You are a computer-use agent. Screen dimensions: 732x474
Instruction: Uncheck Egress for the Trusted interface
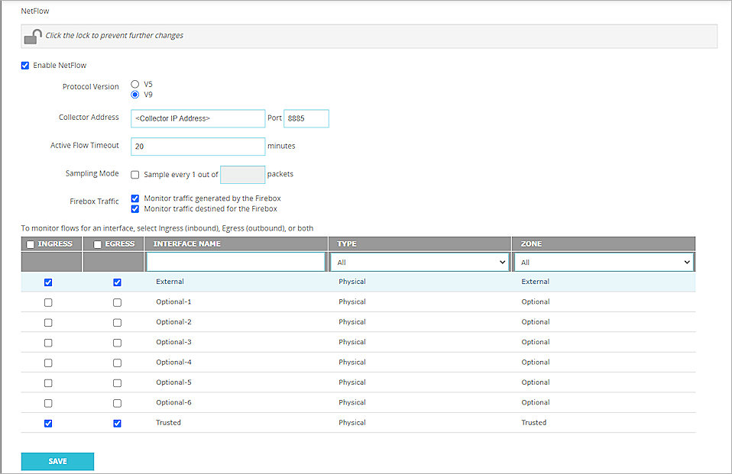(117, 423)
